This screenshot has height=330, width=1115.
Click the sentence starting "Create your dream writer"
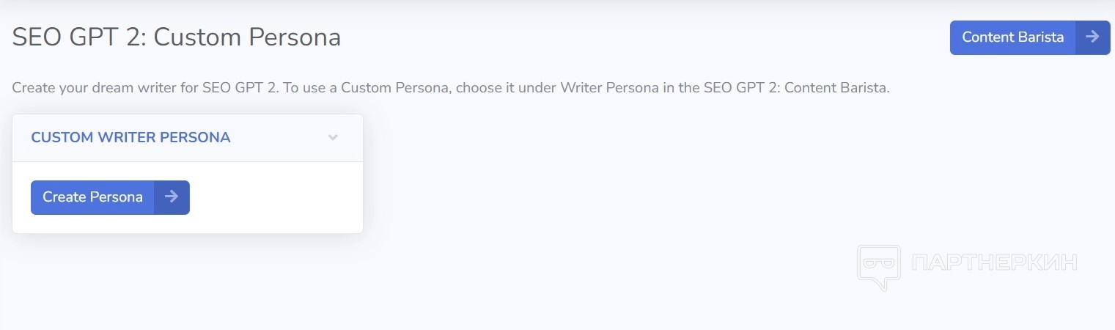(146, 89)
